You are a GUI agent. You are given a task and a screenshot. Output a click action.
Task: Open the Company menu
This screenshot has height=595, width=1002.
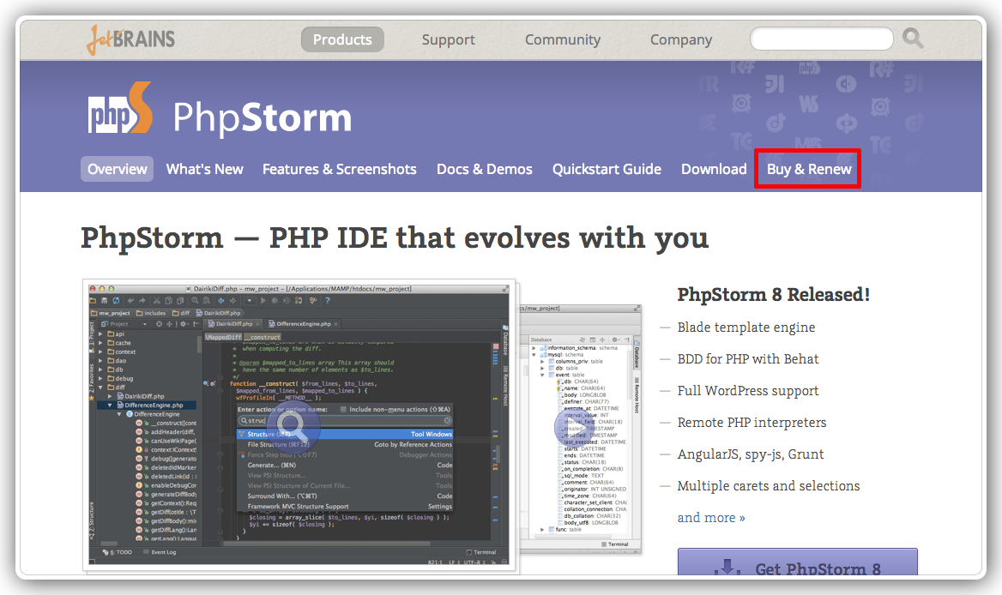(x=680, y=39)
